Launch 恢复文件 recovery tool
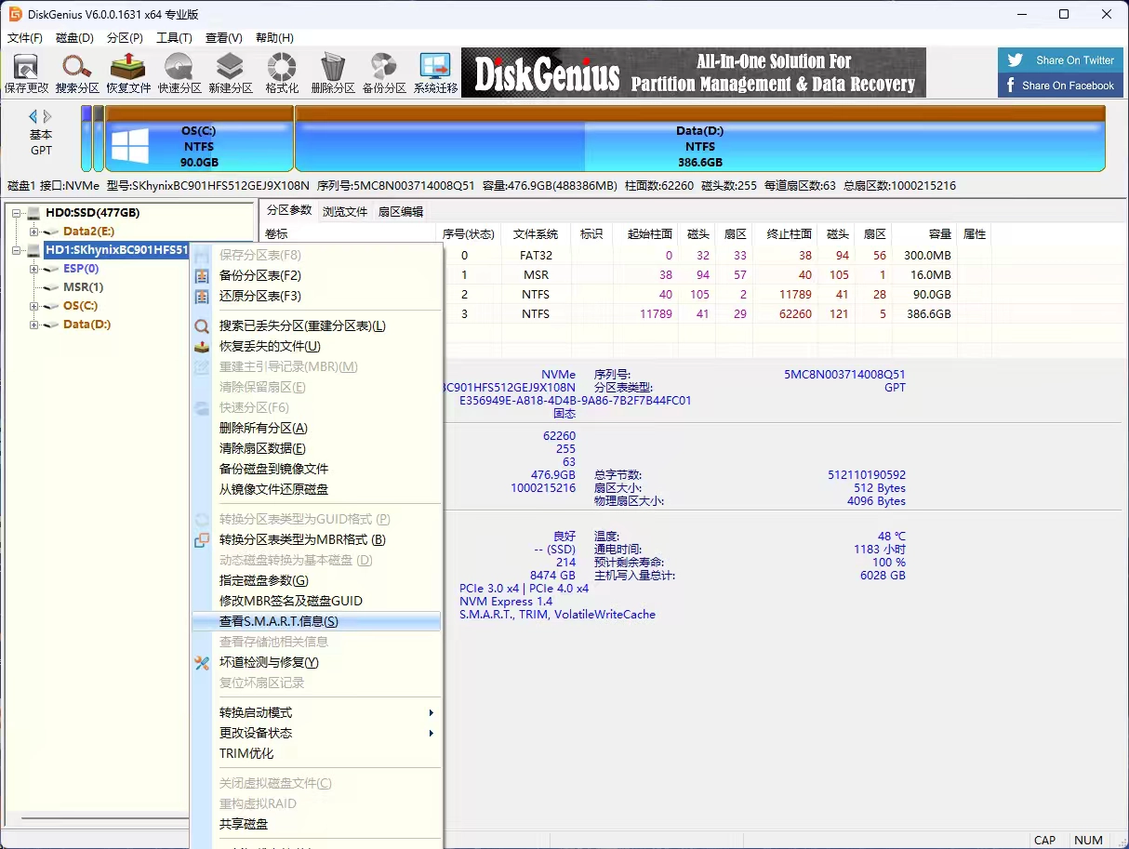 (126, 72)
